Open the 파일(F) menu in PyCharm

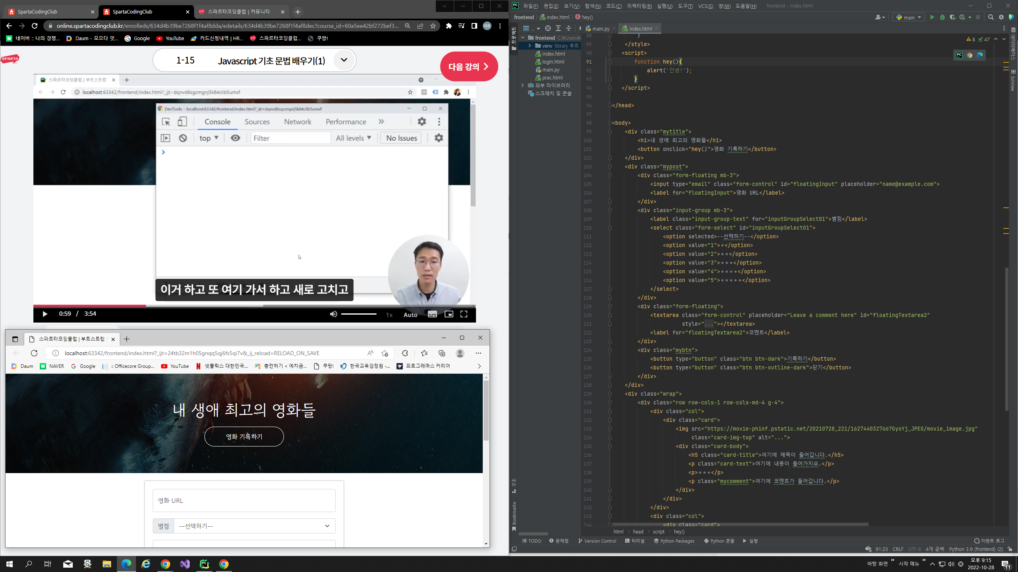530,6
